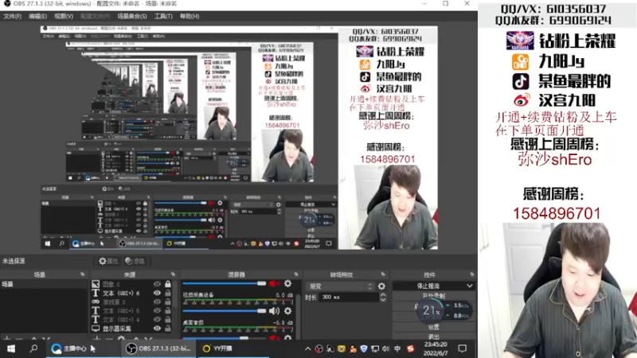The height and width of the screenshot is (358, 637).
Task: Click audio mixer vertical scrollbar
Action: pos(298,310)
